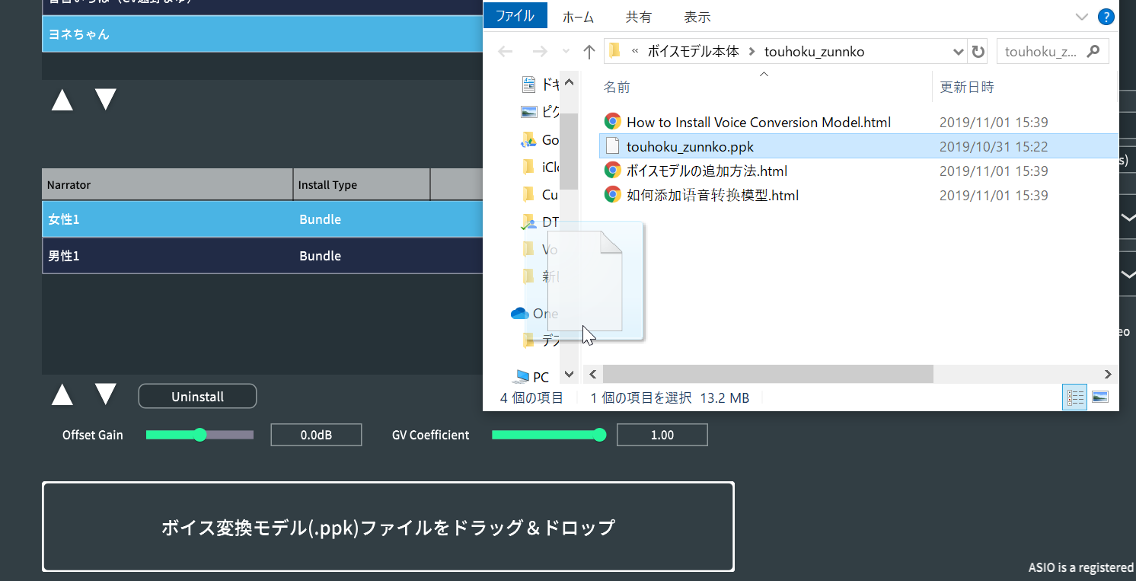Open the ホーム ribbon tab
The width and height of the screenshot is (1136, 581).
(x=578, y=17)
